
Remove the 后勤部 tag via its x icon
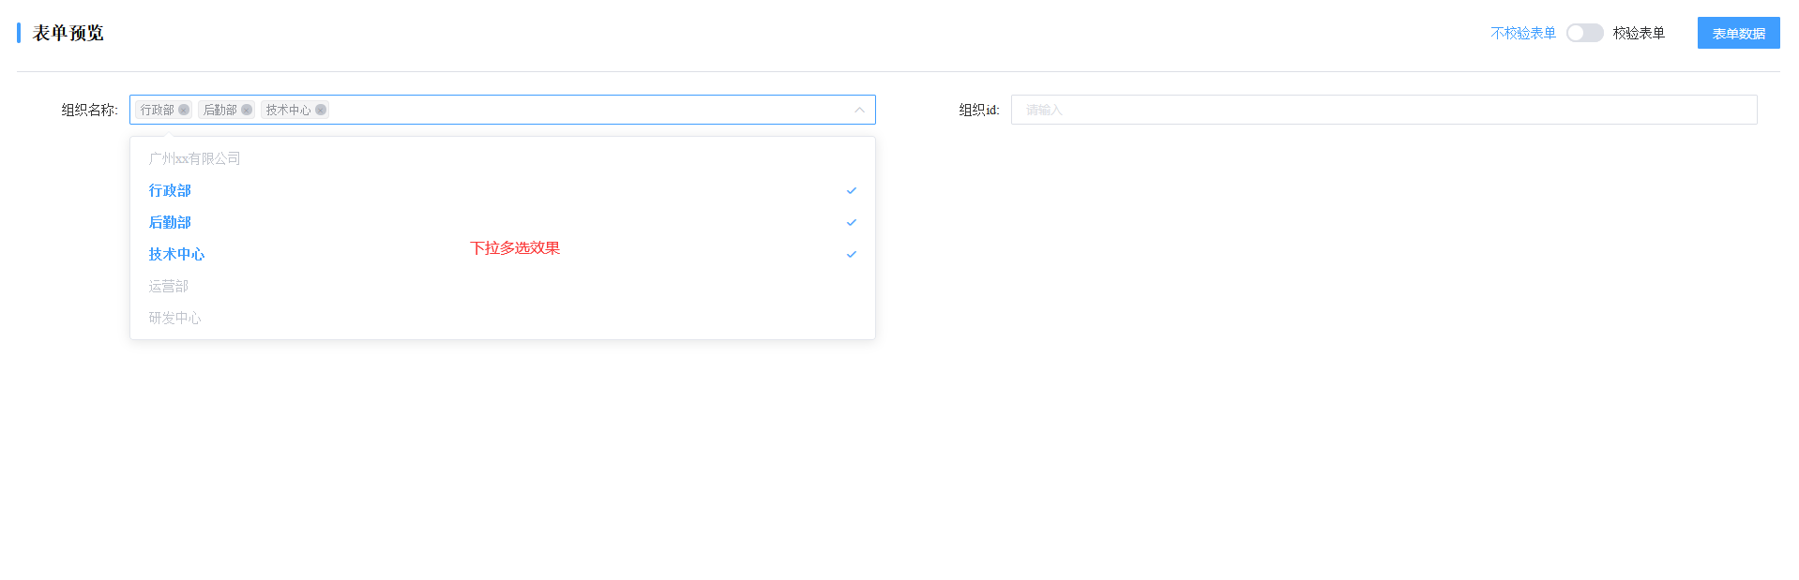(x=247, y=110)
